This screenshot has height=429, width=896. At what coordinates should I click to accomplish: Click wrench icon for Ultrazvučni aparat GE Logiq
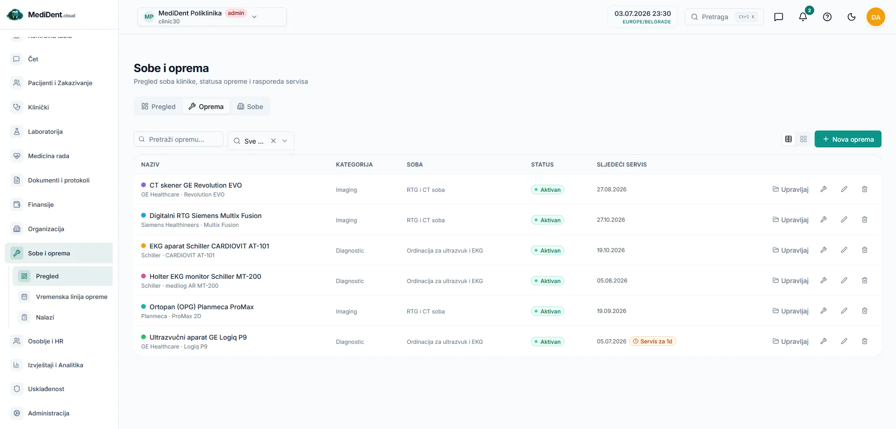point(824,341)
